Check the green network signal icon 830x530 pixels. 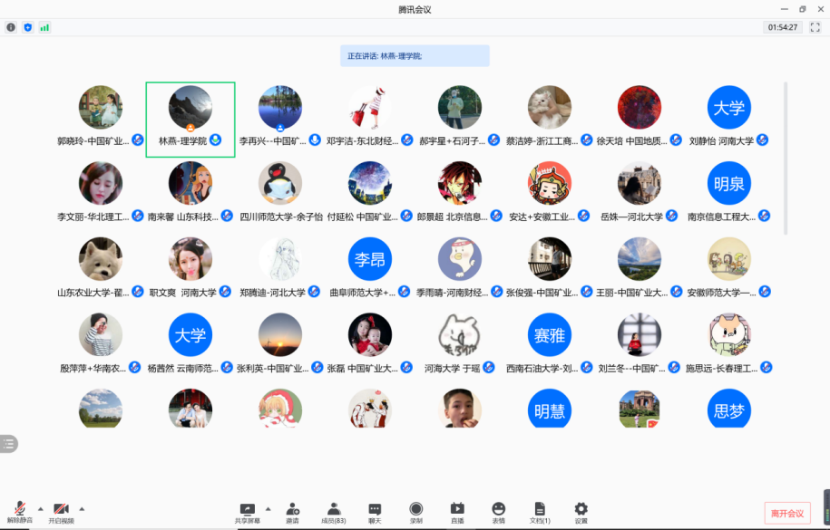(44, 27)
